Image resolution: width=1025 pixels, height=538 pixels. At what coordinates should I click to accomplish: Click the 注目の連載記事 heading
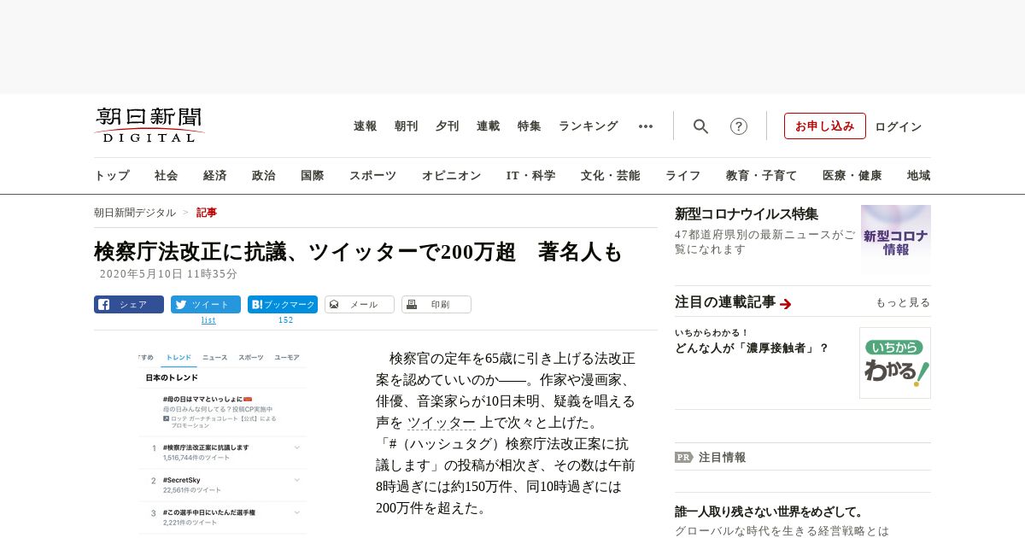coord(725,302)
